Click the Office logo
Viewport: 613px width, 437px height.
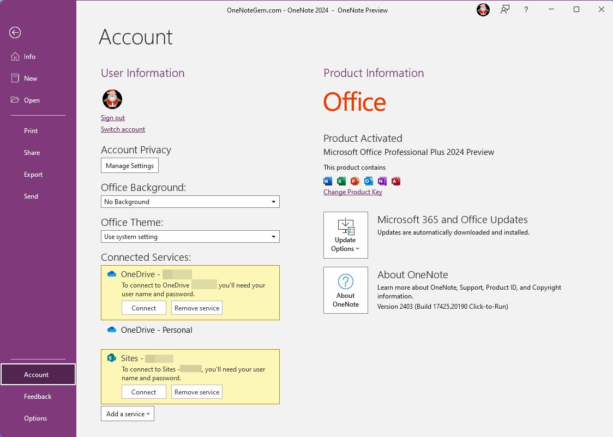click(x=354, y=101)
